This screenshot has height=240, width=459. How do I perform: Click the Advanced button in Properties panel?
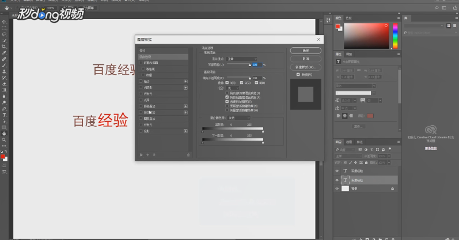[x=358, y=127]
